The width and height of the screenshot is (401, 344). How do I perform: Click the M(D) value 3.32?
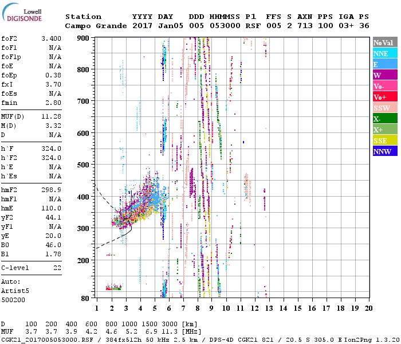[x=53, y=126]
